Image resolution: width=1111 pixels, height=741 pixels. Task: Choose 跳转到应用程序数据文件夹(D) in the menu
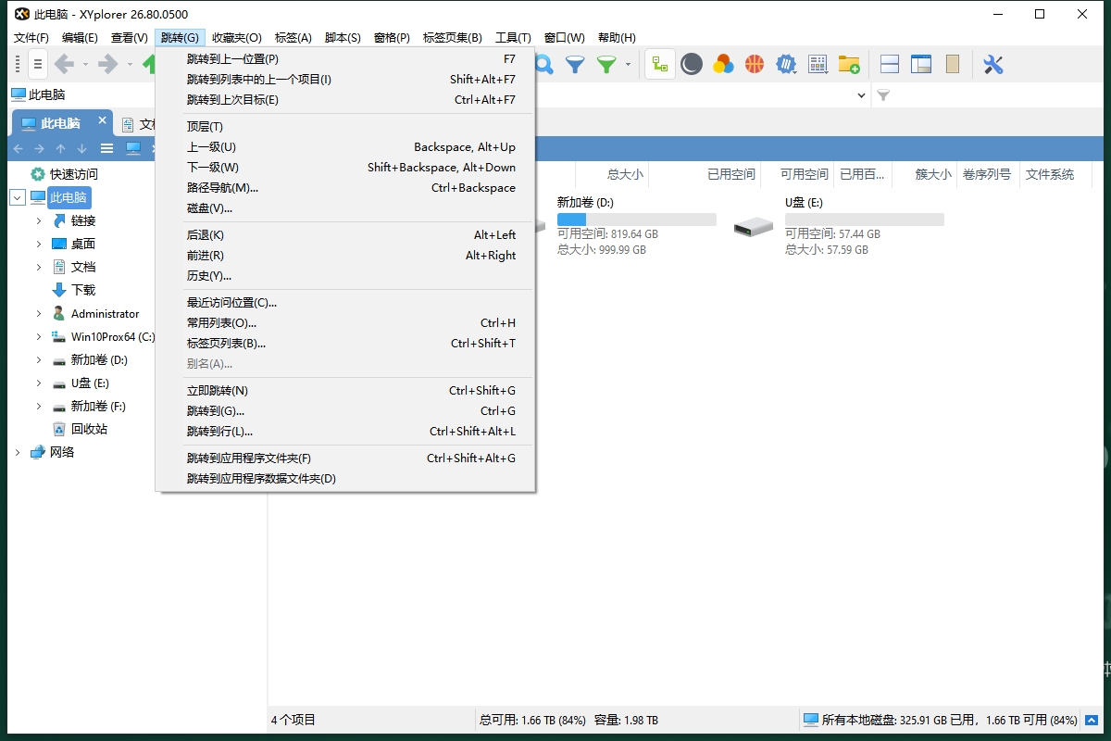(345, 478)
